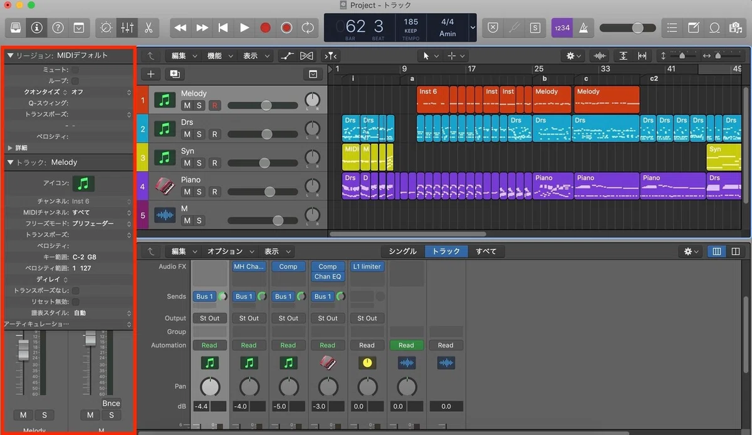
Task: Click the Fast Forward transport button
Action: [x=202, y=28]
